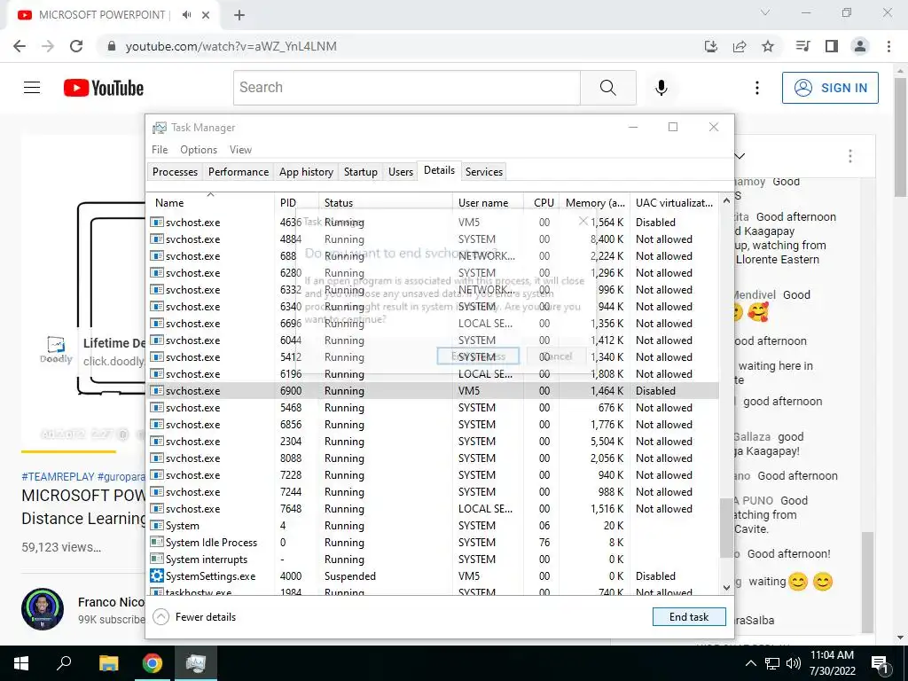The image size is (908, 681).
Task: Open the View menu in Task Manager
Action: [240, 149]
